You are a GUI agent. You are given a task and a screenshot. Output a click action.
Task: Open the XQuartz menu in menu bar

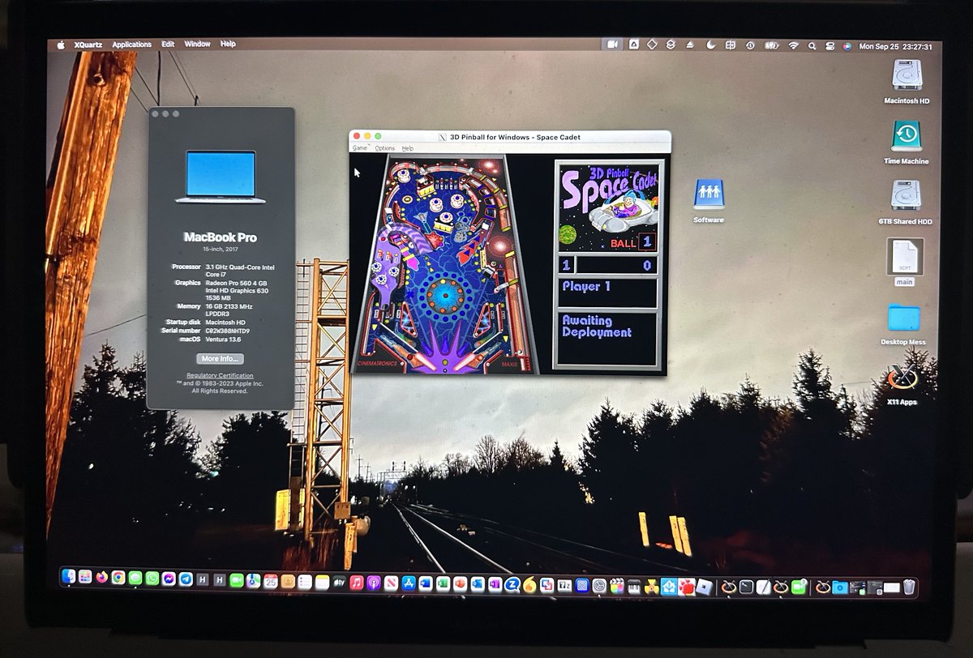point(88,45)
